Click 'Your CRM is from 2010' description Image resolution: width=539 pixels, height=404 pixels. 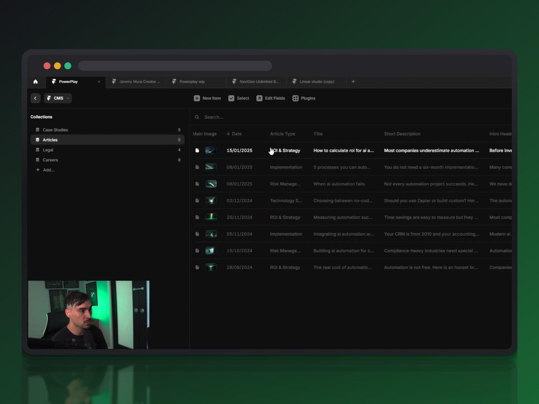432,234
